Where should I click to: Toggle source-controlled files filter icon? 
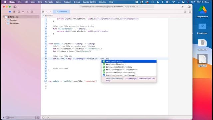39,118
